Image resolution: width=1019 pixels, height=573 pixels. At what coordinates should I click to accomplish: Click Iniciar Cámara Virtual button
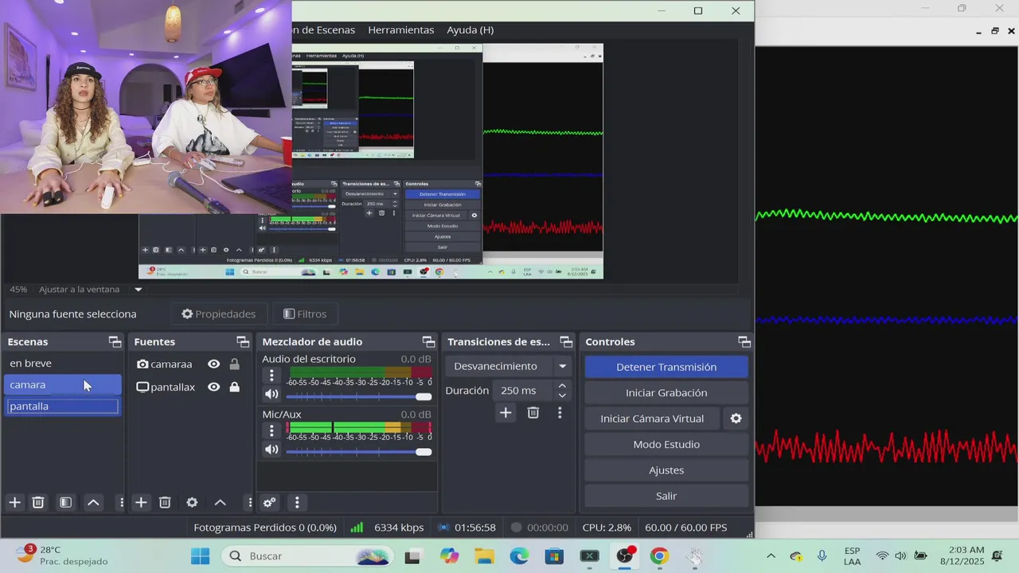click(x=652, y=419)
